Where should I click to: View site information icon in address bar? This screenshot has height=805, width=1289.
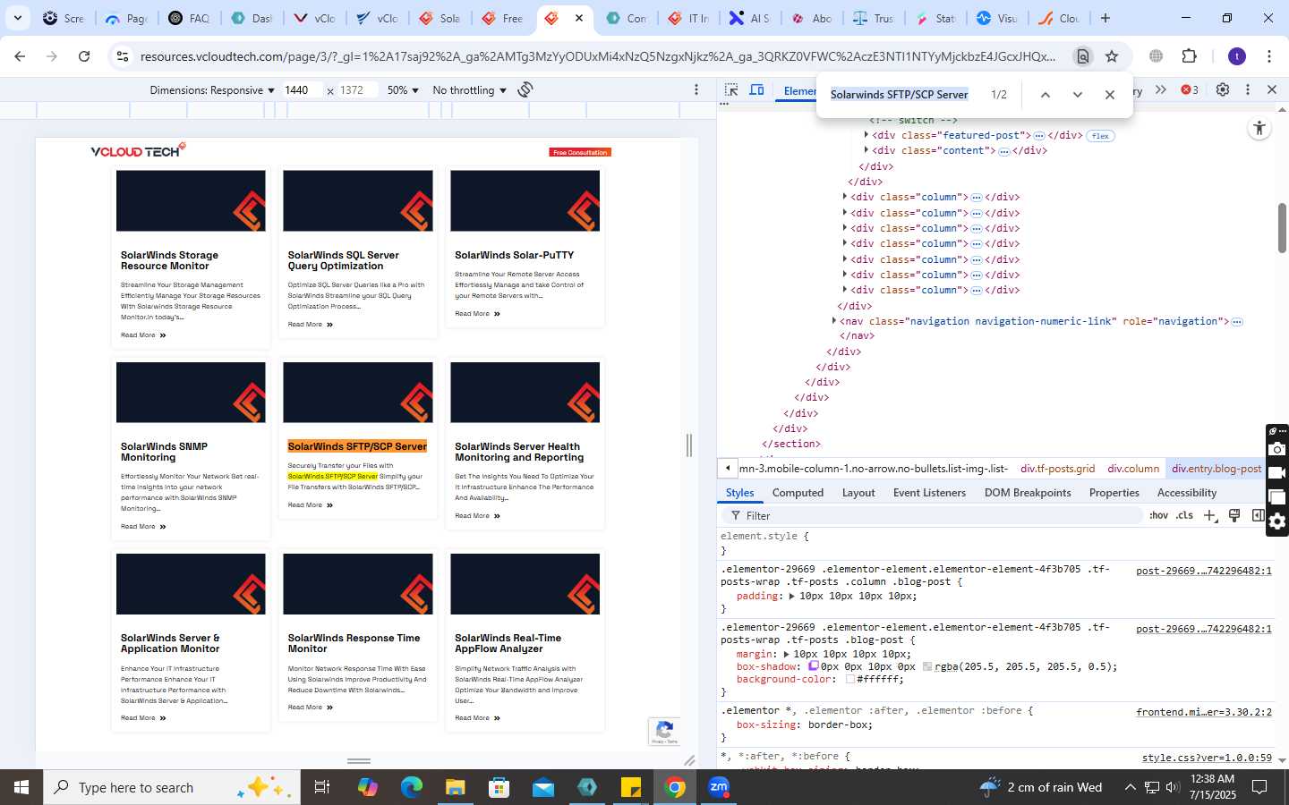[x=123, y=56]
